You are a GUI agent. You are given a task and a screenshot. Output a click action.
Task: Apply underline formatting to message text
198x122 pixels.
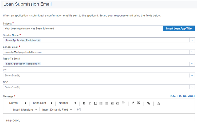[x=95, y=103]
